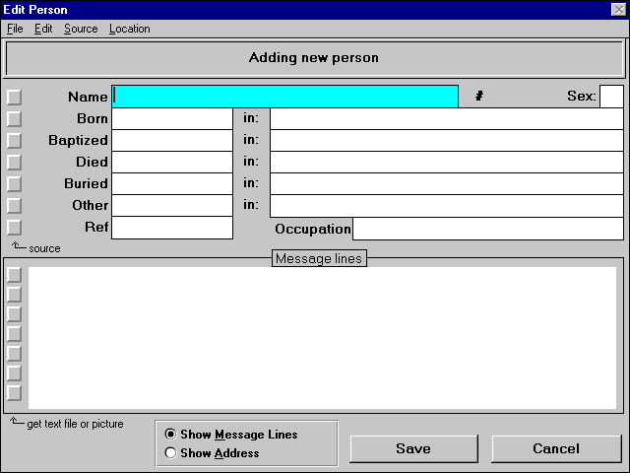Select the Show Message Lines option
630x473 pixels.
[x=171, y=435]
